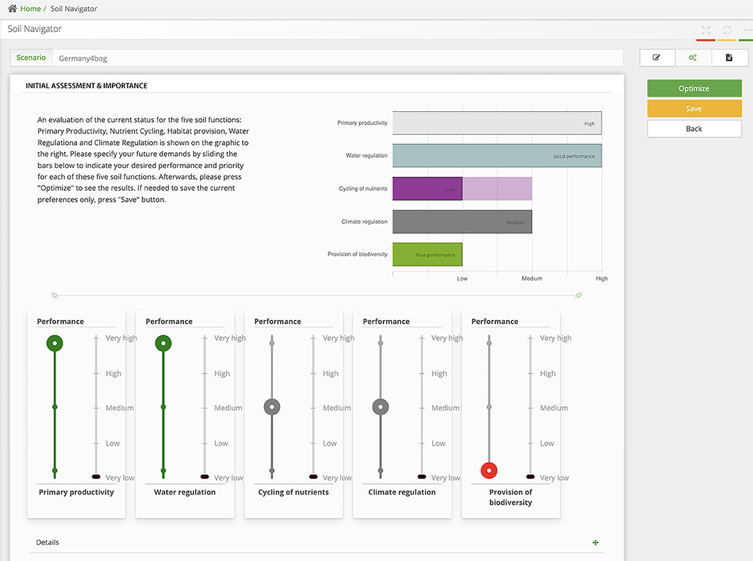Click 'High' in Cycling of nutrients card
Screen dimensions: 753x561
pos(331,374)
